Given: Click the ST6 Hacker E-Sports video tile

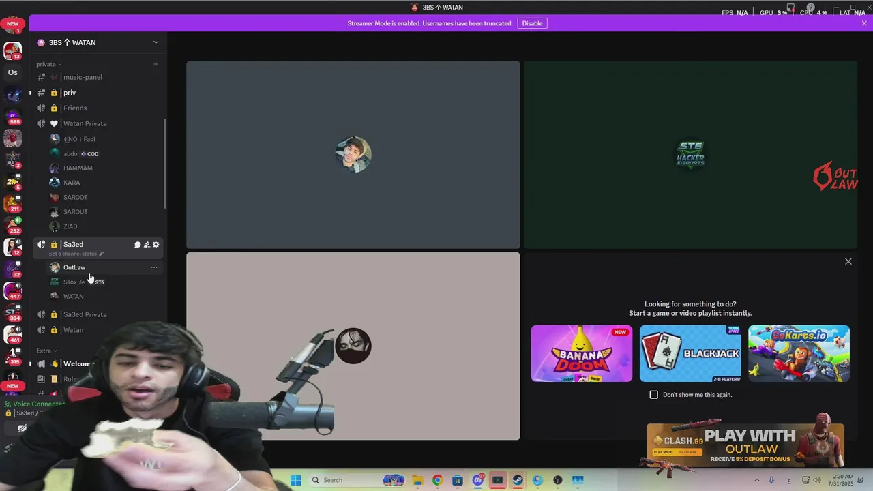Looking at the screenshot, I should click(x=690, y=155).
